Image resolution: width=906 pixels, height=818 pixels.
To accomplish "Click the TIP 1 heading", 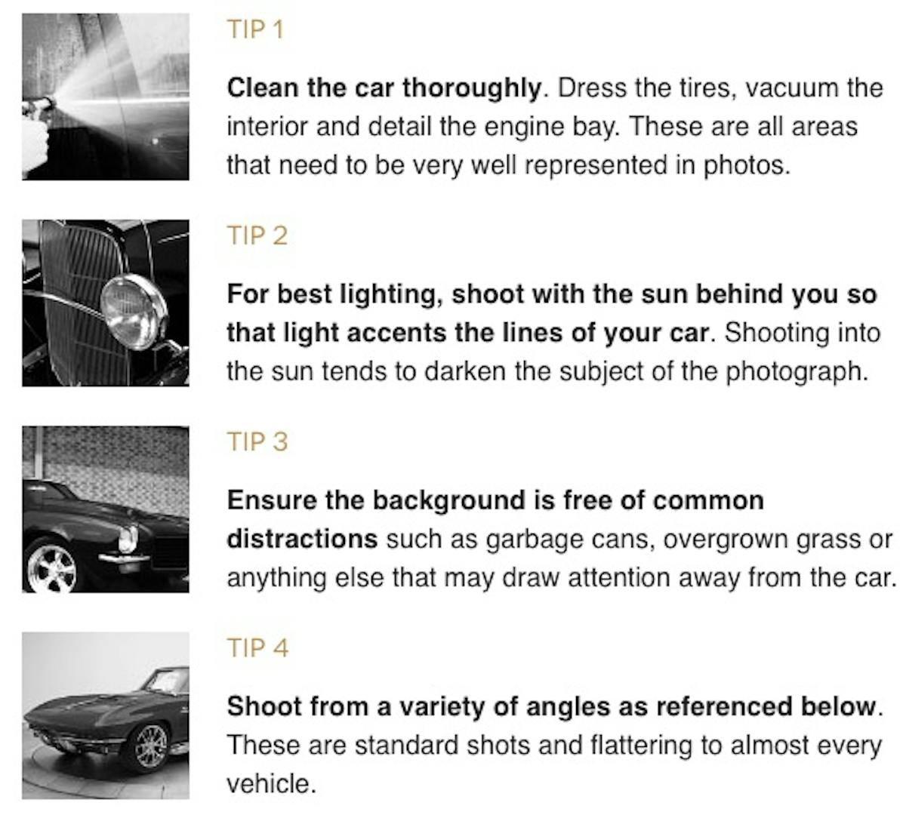I will pos(255,30).
